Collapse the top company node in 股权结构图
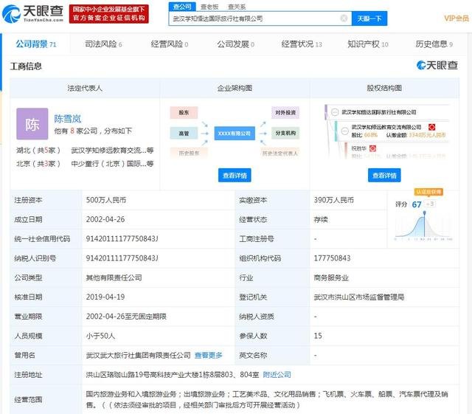 click(x=333, y=112)
